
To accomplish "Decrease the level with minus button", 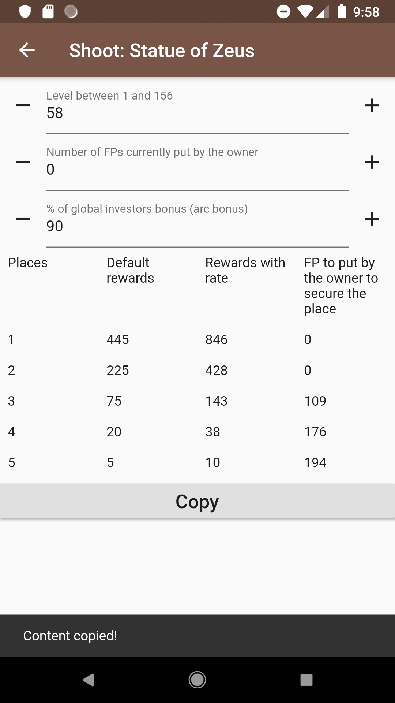I will click(x=23, y=105).
